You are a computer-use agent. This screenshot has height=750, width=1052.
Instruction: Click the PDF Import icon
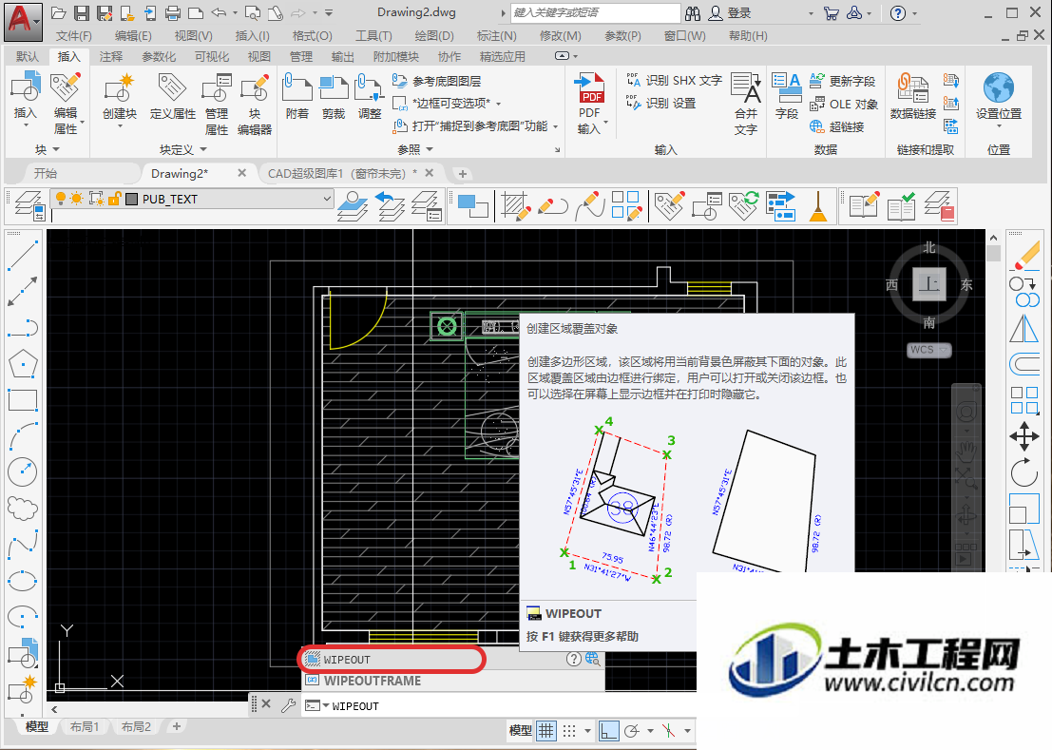[590, 87]
